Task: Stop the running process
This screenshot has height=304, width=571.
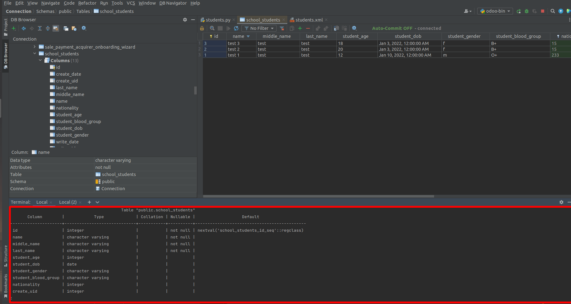Action: tap(543, 11)
